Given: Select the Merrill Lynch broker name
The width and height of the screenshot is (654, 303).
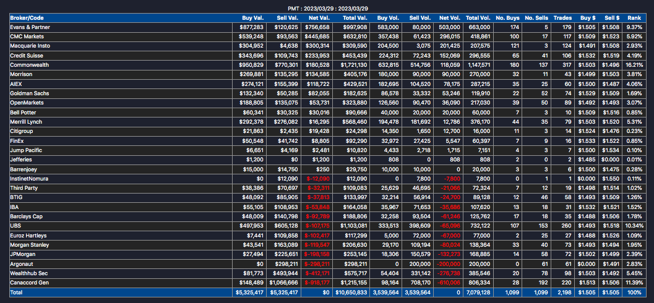Looking at the screenshot, I should click(x=26, y=122).
